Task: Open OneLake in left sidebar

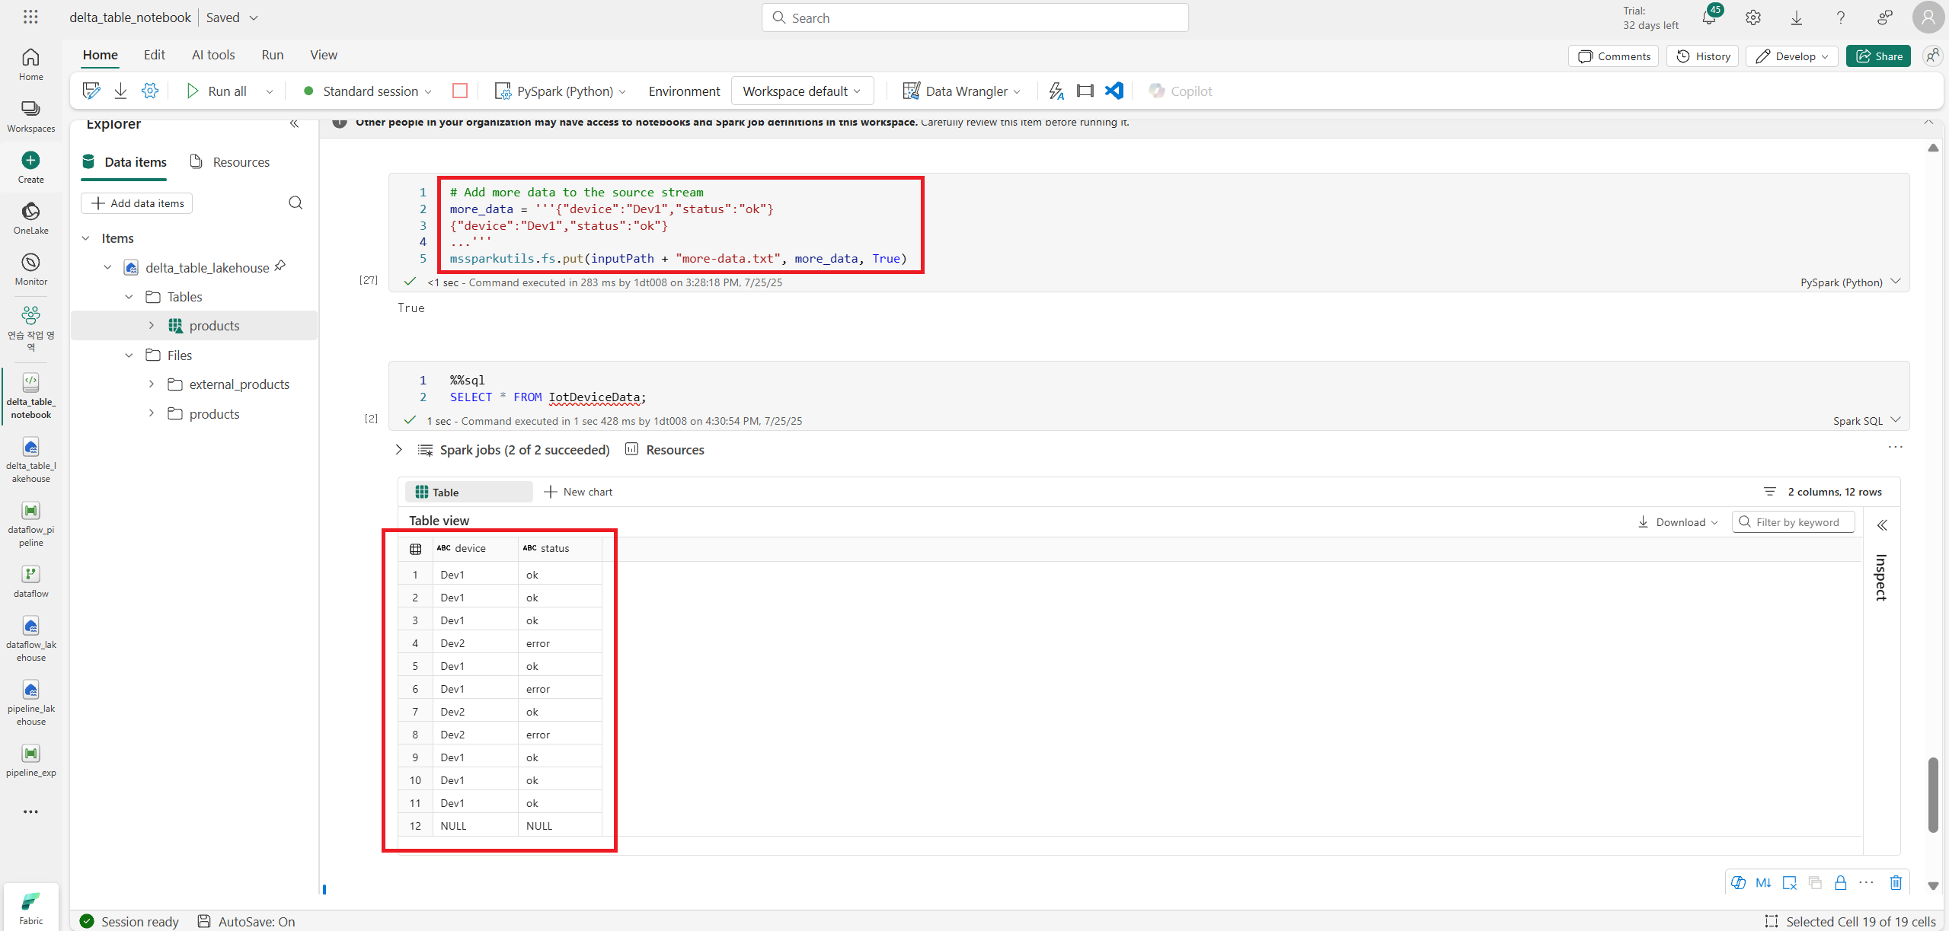Action: [30, 218]
